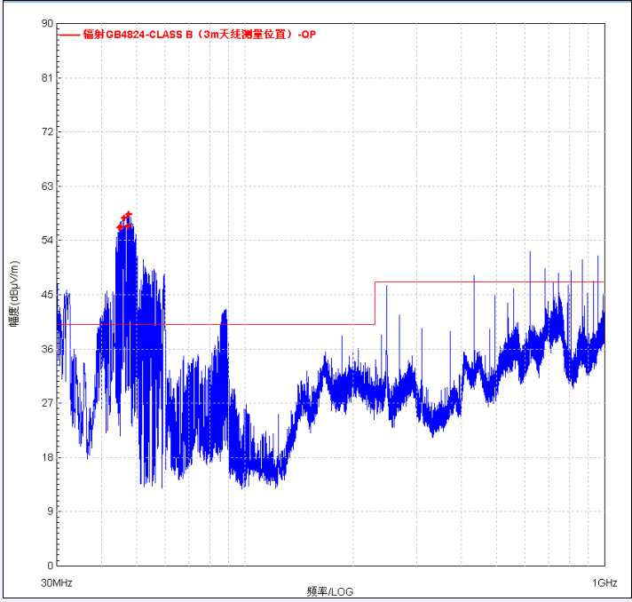Click the y-axis tick label 0
Viewport: 632px width, 602px height.
(50, 566)
